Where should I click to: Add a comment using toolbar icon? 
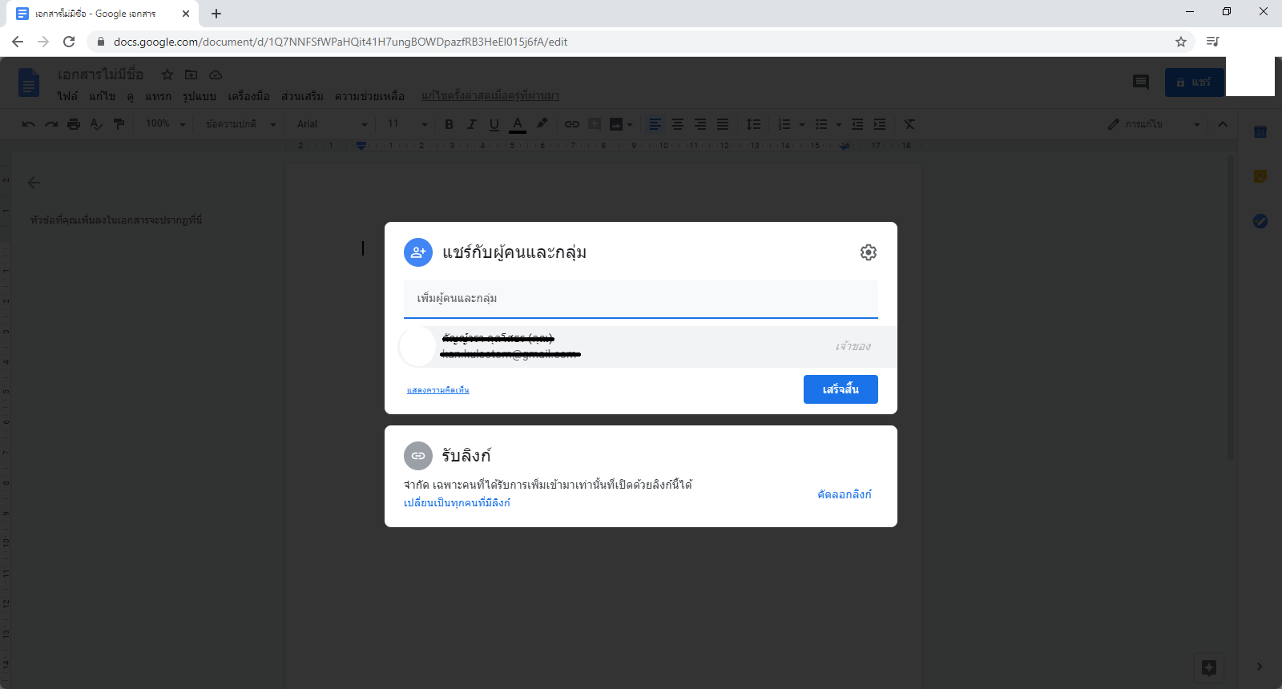point(595,124)
